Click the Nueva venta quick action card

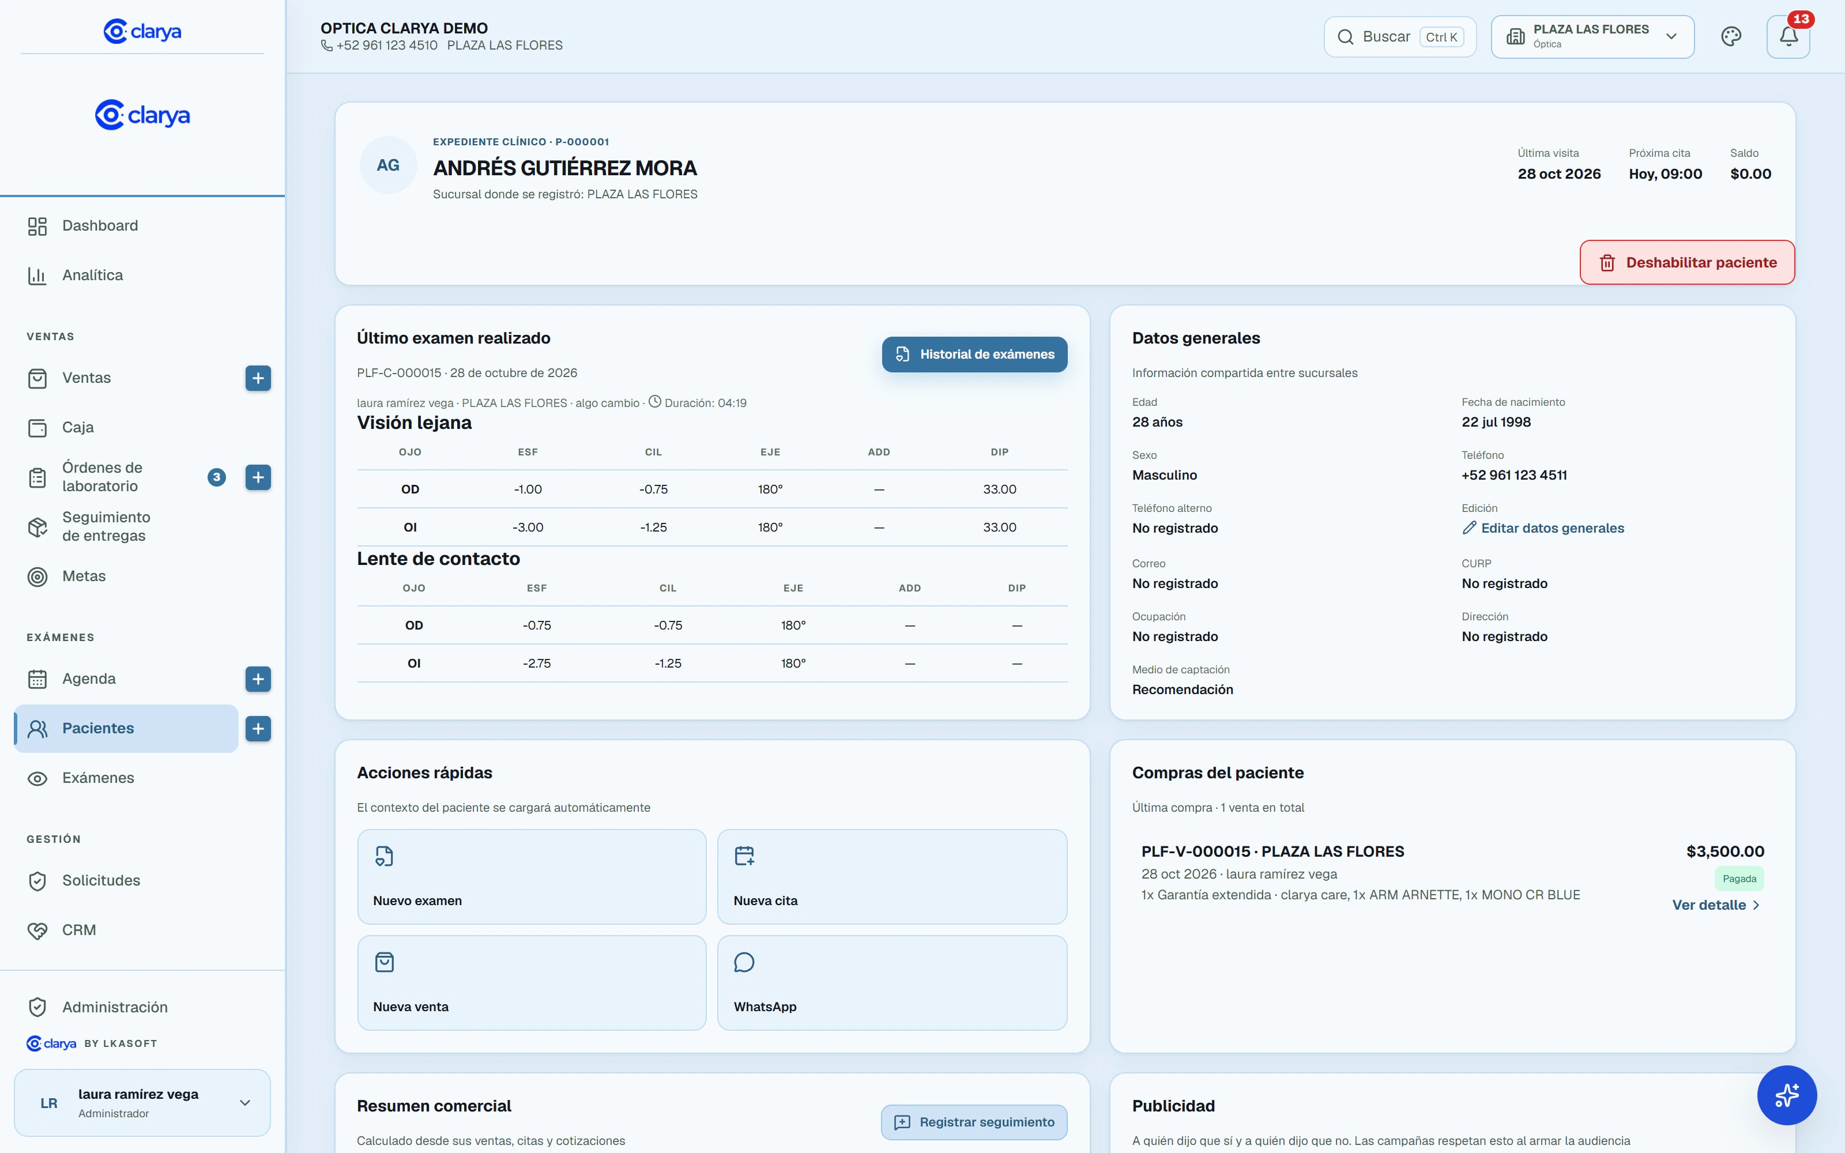[x=532, y=983]
